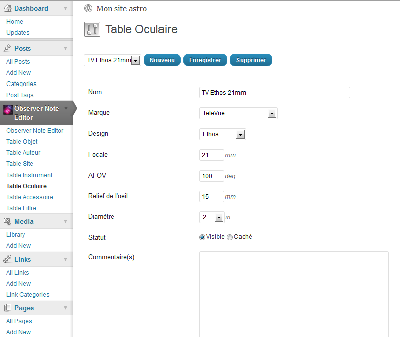
Task: Select the Caché status radio button
Action: point(230,237)
